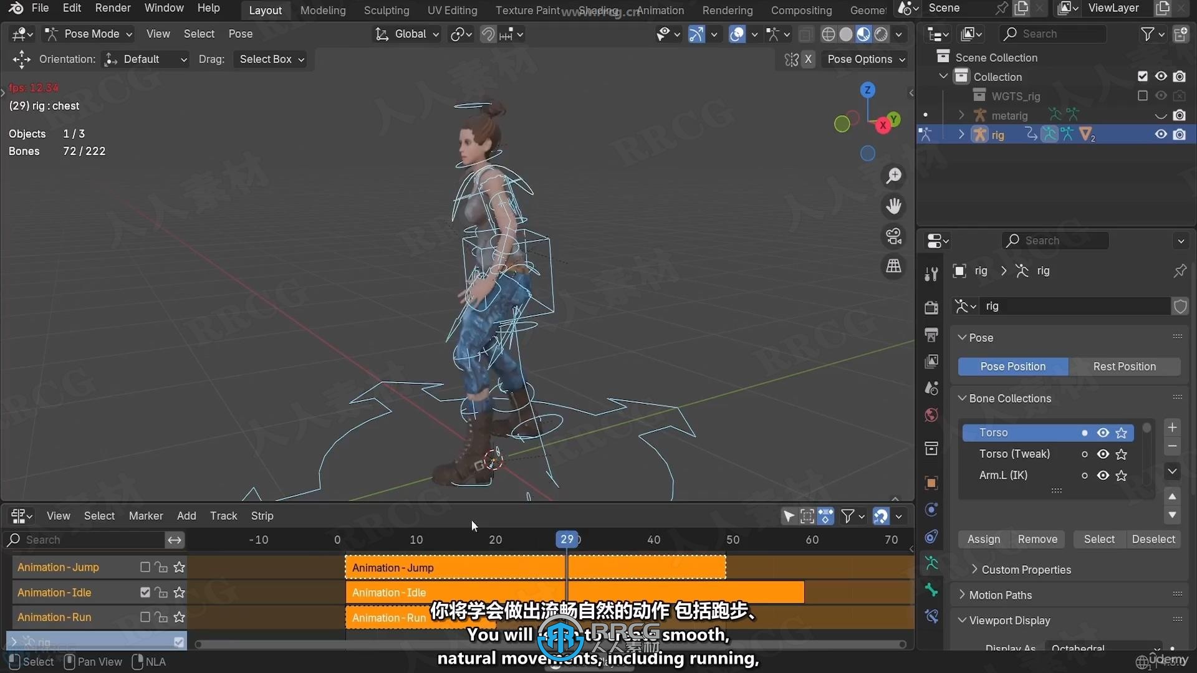Open Tool properties tab icon
1197x673 pixels.
pos(931,274)
